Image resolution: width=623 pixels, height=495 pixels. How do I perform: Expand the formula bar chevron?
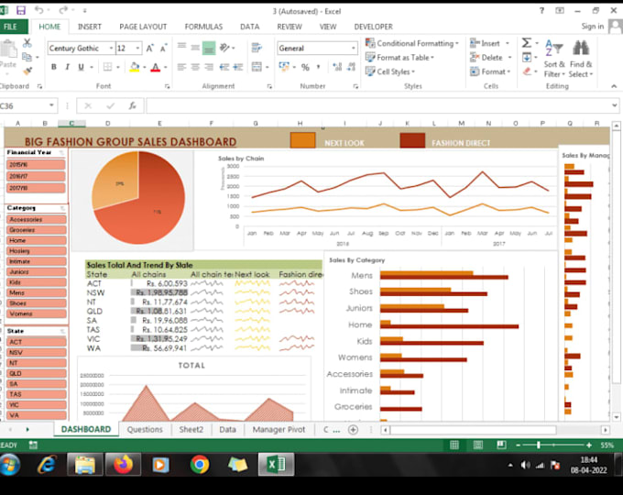coord(615,105)
